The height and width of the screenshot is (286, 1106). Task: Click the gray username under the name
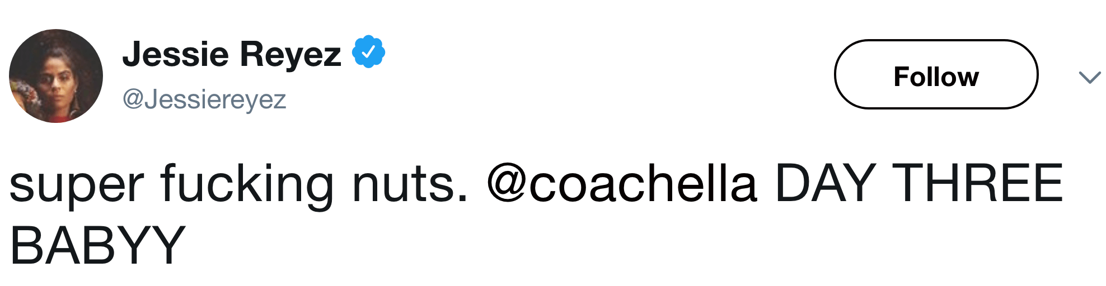(204, 99)
